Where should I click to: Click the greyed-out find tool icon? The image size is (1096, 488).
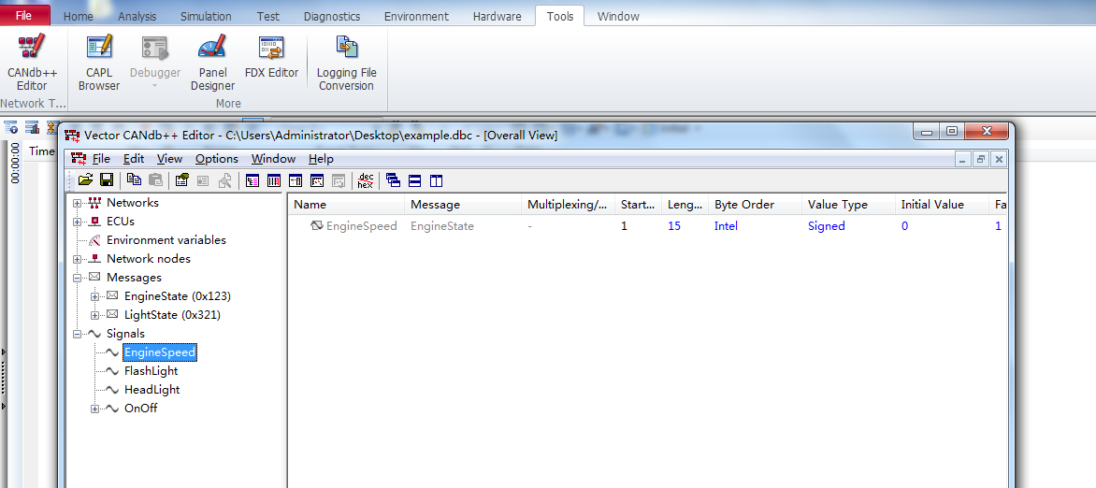224,180
